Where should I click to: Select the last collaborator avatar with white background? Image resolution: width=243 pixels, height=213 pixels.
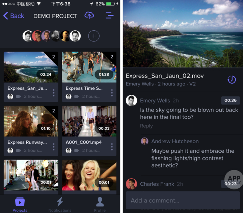(x=75, y=36)
